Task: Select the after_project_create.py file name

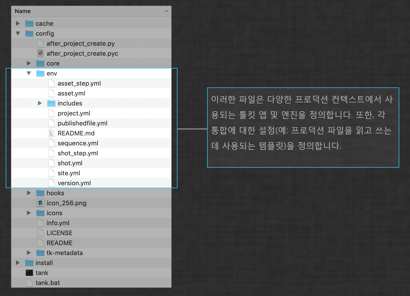Action: pyautogui.click(x=81, y=44)
